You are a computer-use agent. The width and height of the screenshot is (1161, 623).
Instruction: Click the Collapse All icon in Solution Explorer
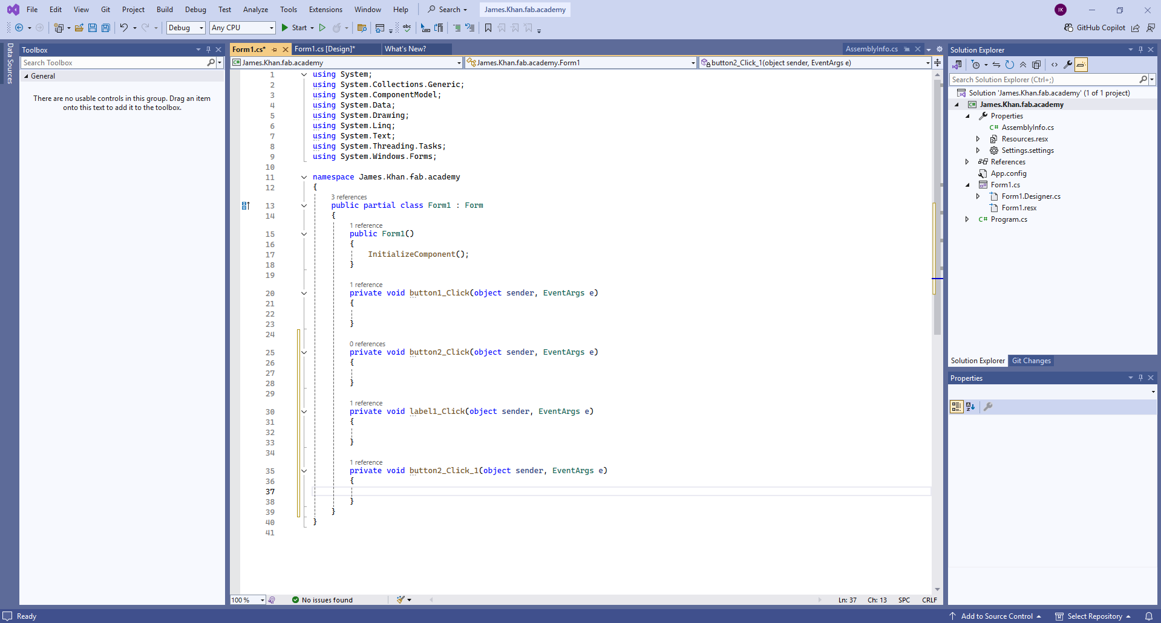(1023, 65)
